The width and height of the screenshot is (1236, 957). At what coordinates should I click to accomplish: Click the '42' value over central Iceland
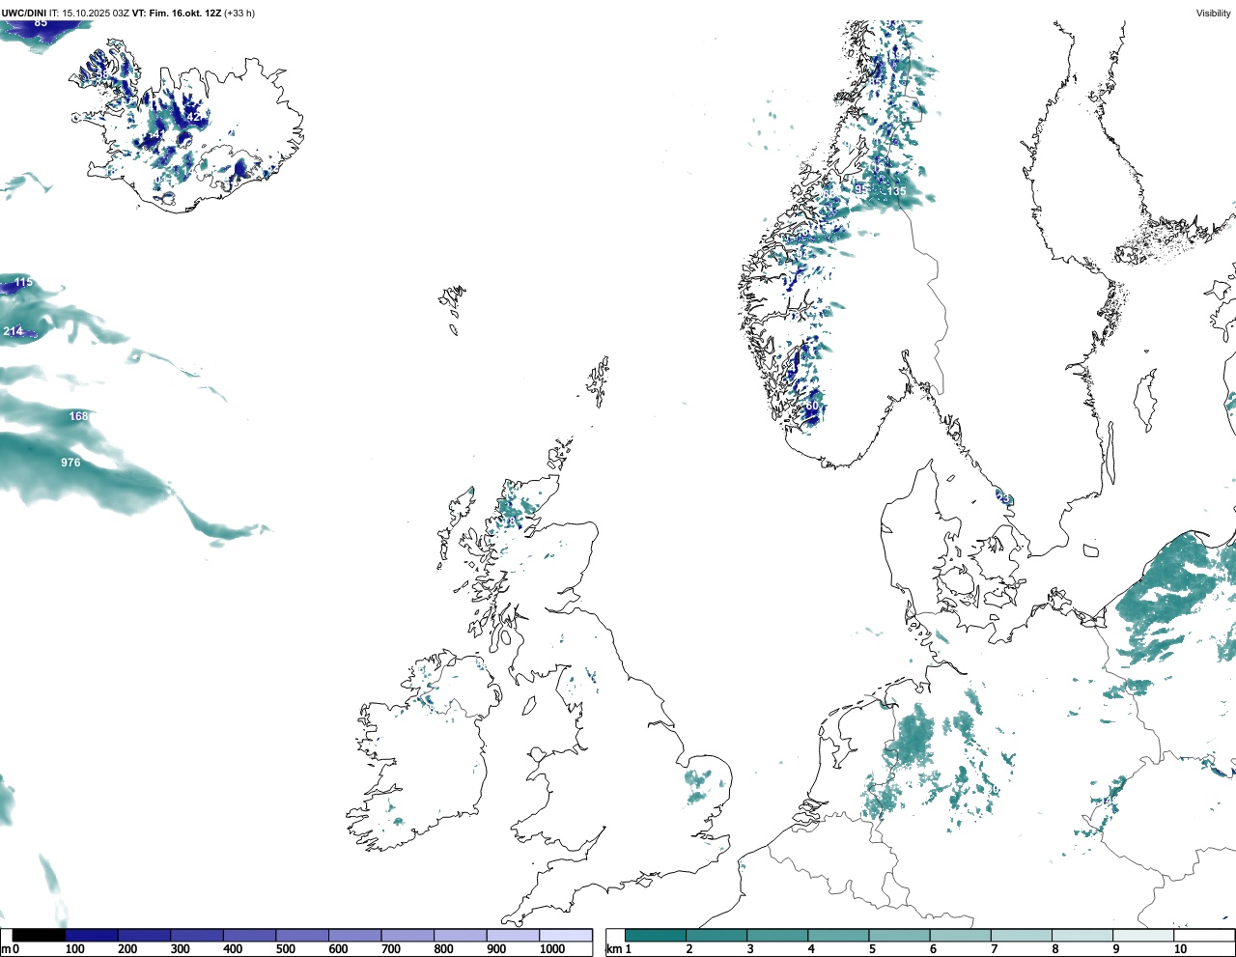(193, 117)
